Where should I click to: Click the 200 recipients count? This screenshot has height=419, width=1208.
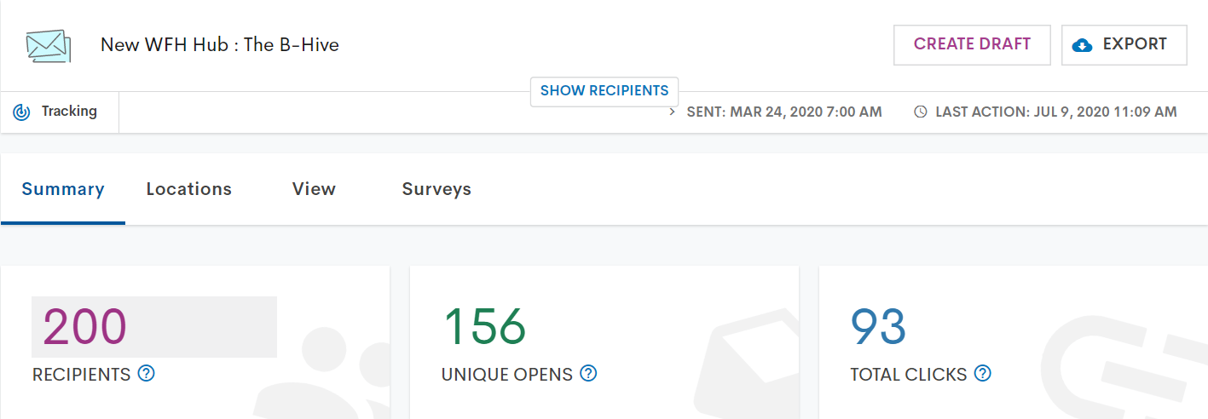pos(84,326)
